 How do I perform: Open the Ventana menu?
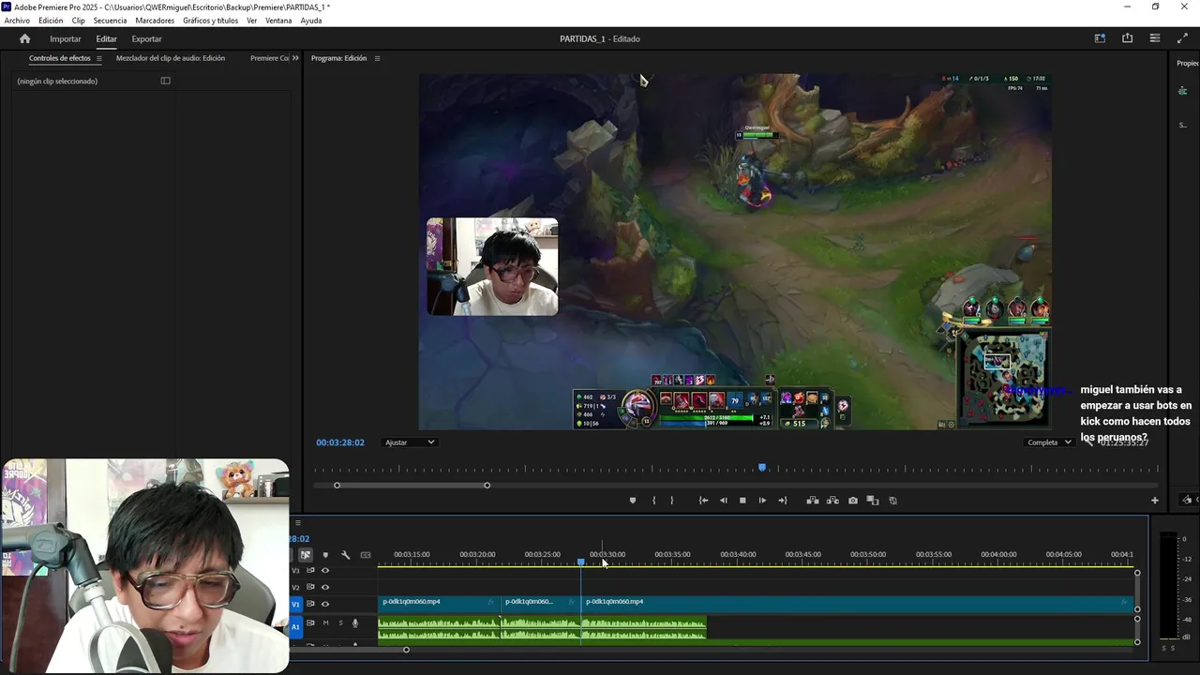tap(278, 21)
